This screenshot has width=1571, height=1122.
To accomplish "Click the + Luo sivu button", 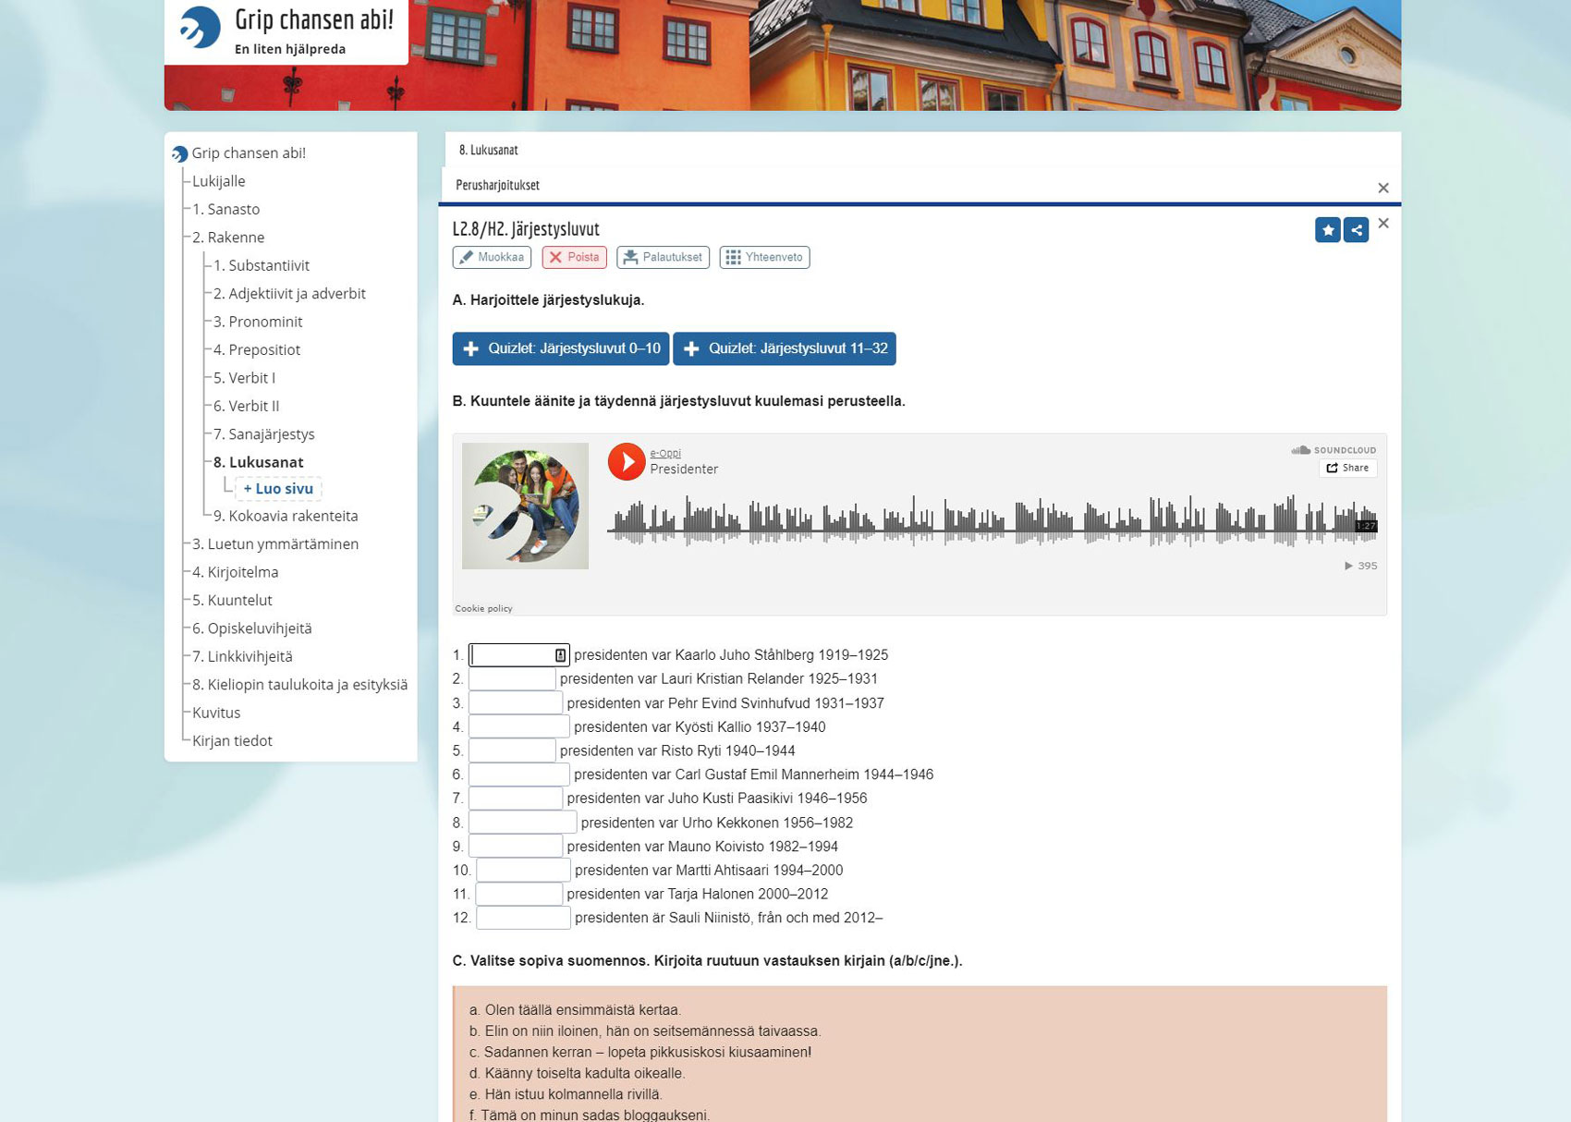I will (x=278, y=489).
